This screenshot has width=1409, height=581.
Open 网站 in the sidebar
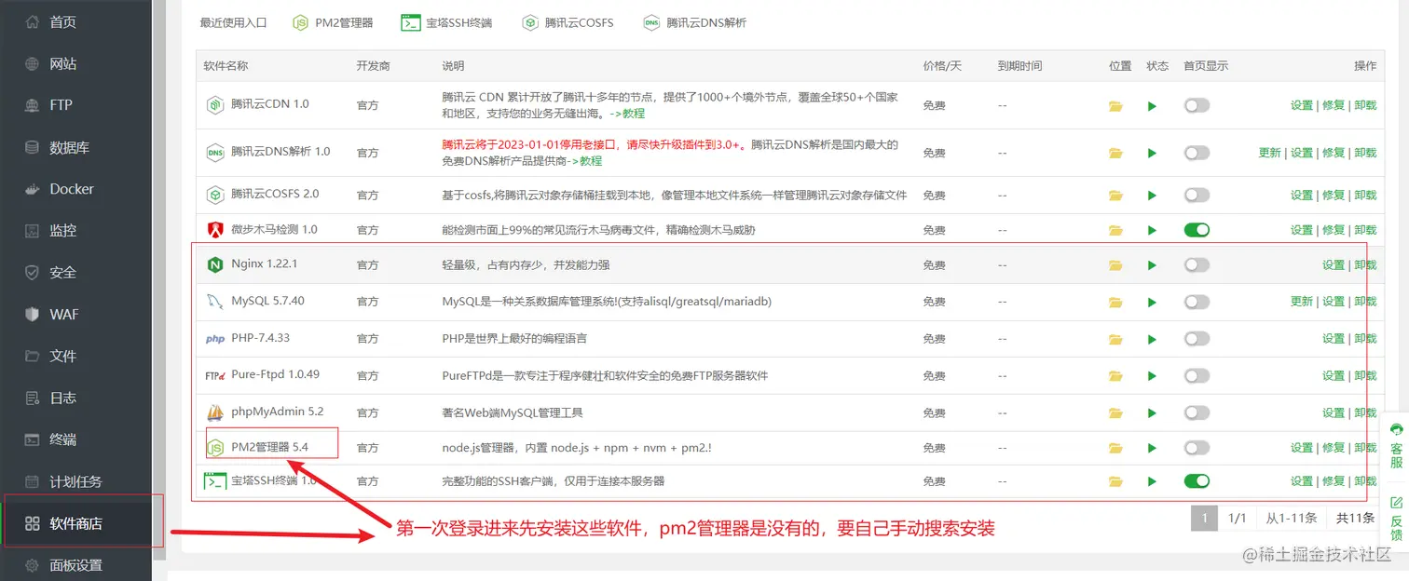click(x=62, y=64)
